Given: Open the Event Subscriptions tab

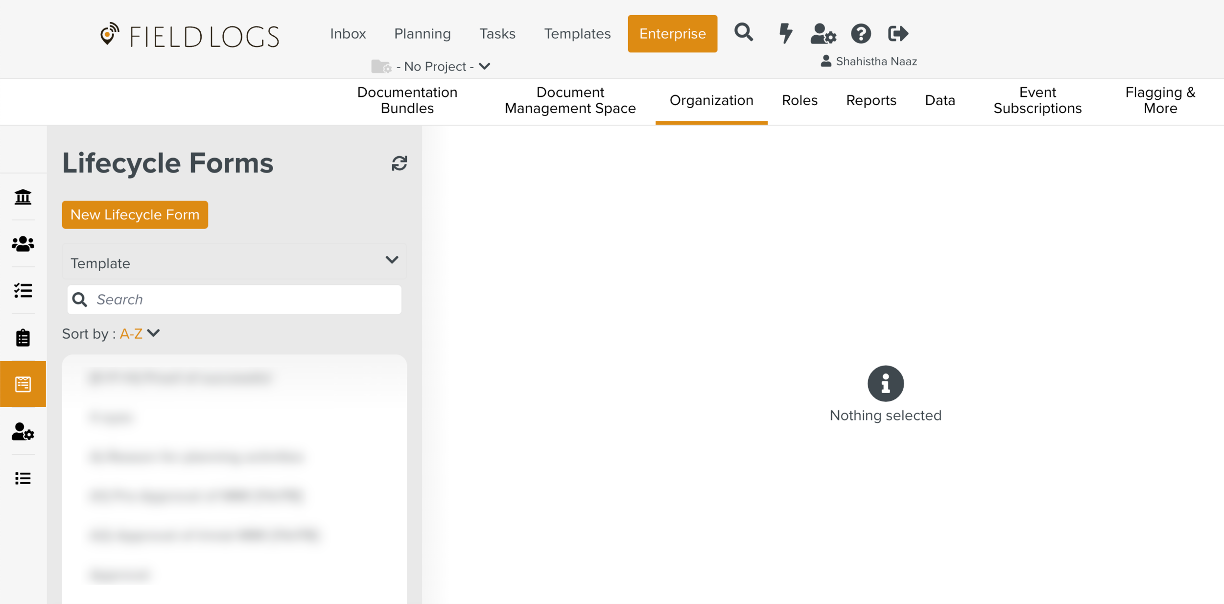Looking at the screenshot, I should [1037, 100].
